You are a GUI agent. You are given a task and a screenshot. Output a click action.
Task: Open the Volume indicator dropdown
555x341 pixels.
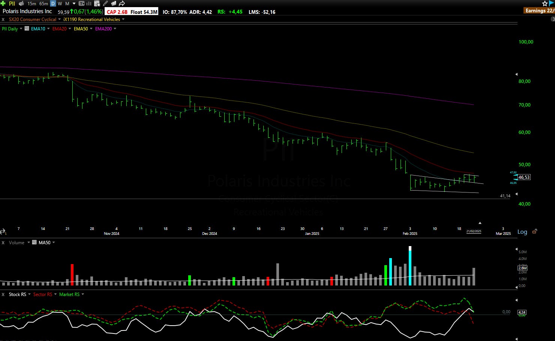pyautogui.click(x=28, y=242)
